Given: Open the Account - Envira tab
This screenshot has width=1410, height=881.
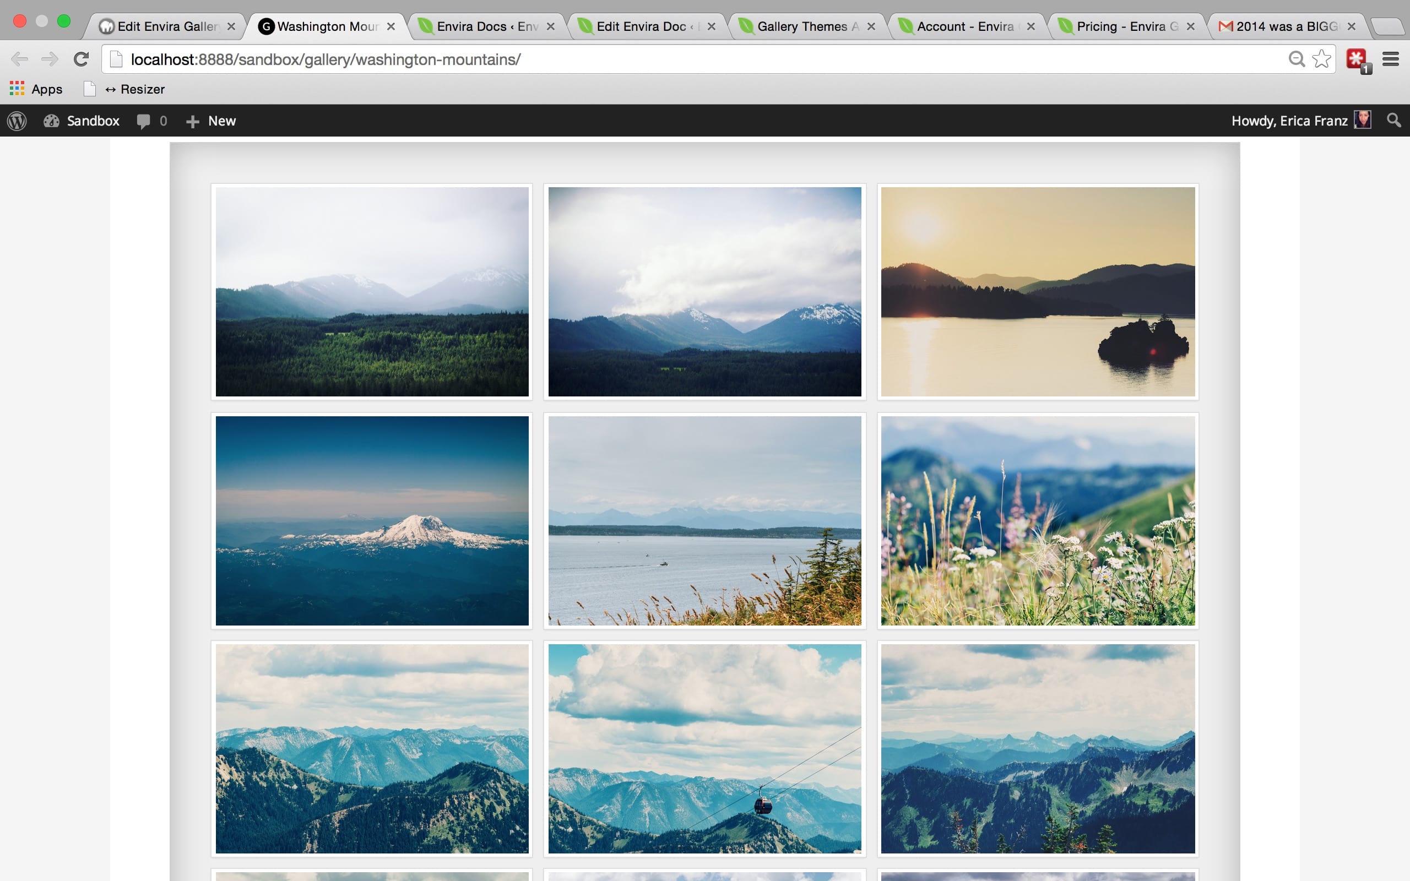Looking at the screenshot, I should click(966, 26).
